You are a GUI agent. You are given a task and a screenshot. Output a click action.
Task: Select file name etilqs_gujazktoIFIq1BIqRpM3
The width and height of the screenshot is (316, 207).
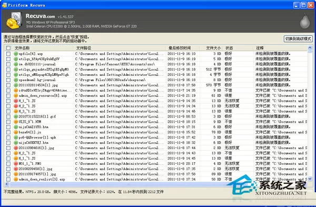point(44,70)
